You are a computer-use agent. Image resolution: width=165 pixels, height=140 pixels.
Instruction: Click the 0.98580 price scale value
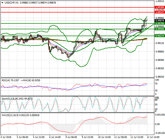click(160, 60)
